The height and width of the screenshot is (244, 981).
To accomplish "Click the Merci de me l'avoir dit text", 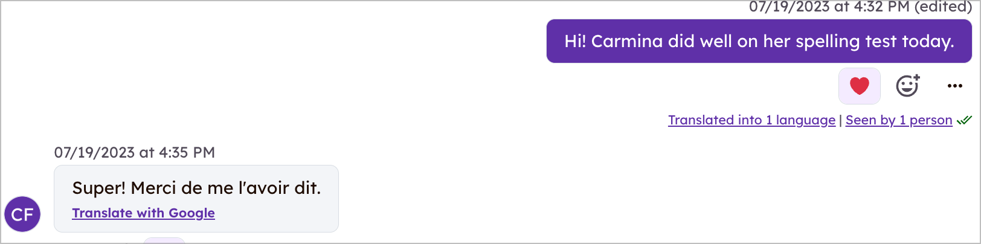I will pyautogui.click(x=226, y=188).
